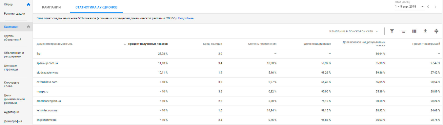Open Обзор in the sidebar
The width and height of the screenshot is (443, 125).
(8, 4)
